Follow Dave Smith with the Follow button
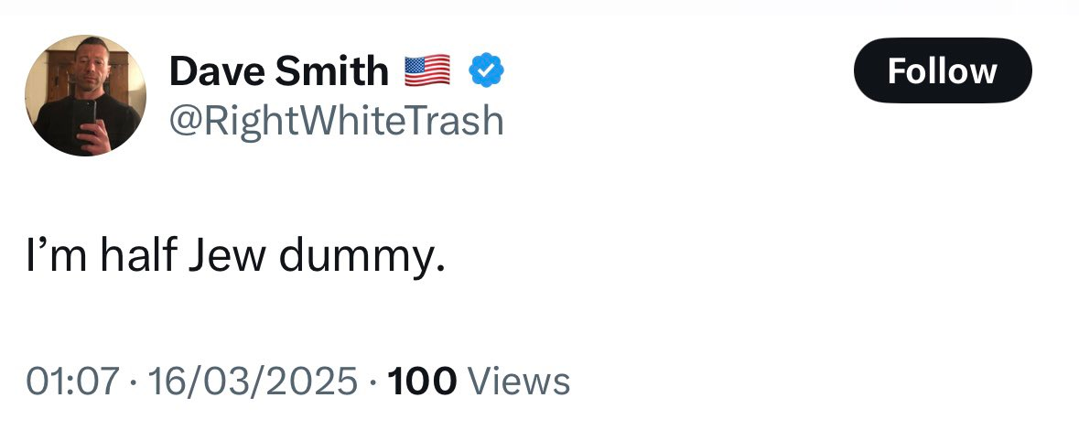 tap(943, 70)
